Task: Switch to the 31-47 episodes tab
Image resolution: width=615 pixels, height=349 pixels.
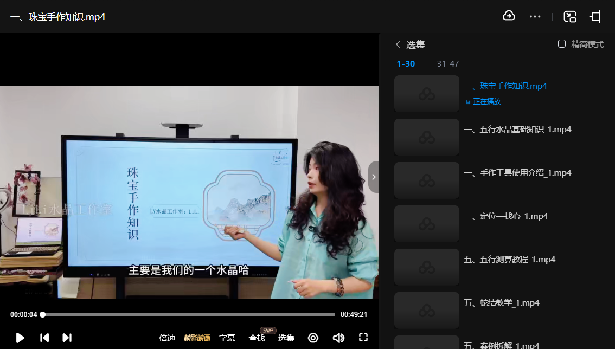Action: point(447,64)
